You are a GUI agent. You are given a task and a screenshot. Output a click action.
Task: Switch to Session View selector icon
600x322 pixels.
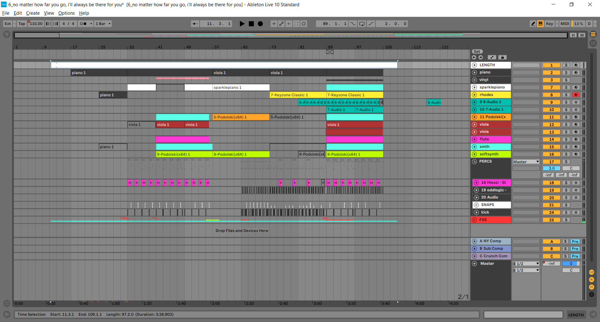593,43
